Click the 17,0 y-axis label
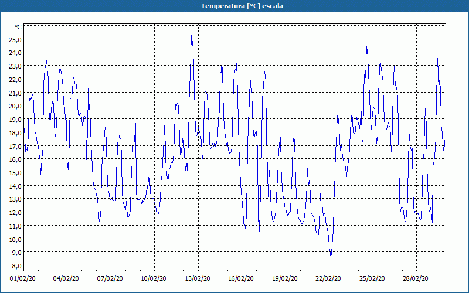This screenshot has width=469, height=293. 15,146
